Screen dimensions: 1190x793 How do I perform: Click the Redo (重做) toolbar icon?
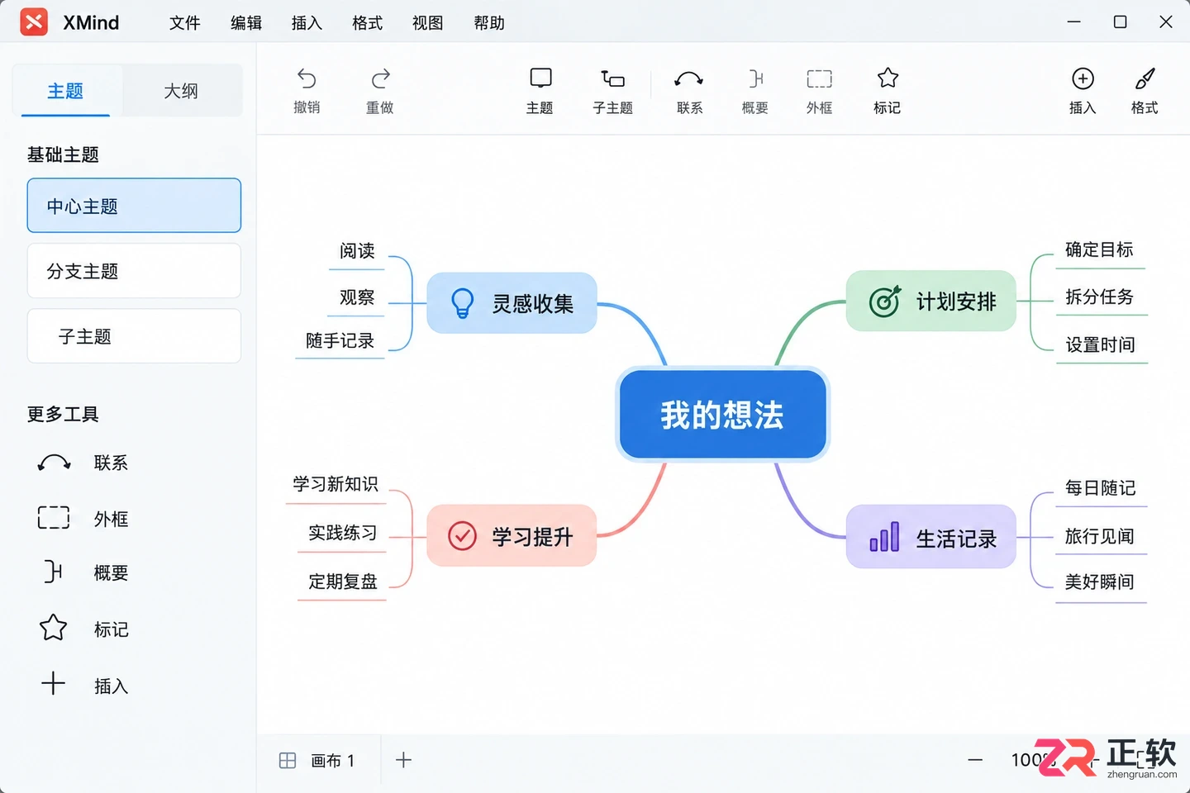(380, 78)
